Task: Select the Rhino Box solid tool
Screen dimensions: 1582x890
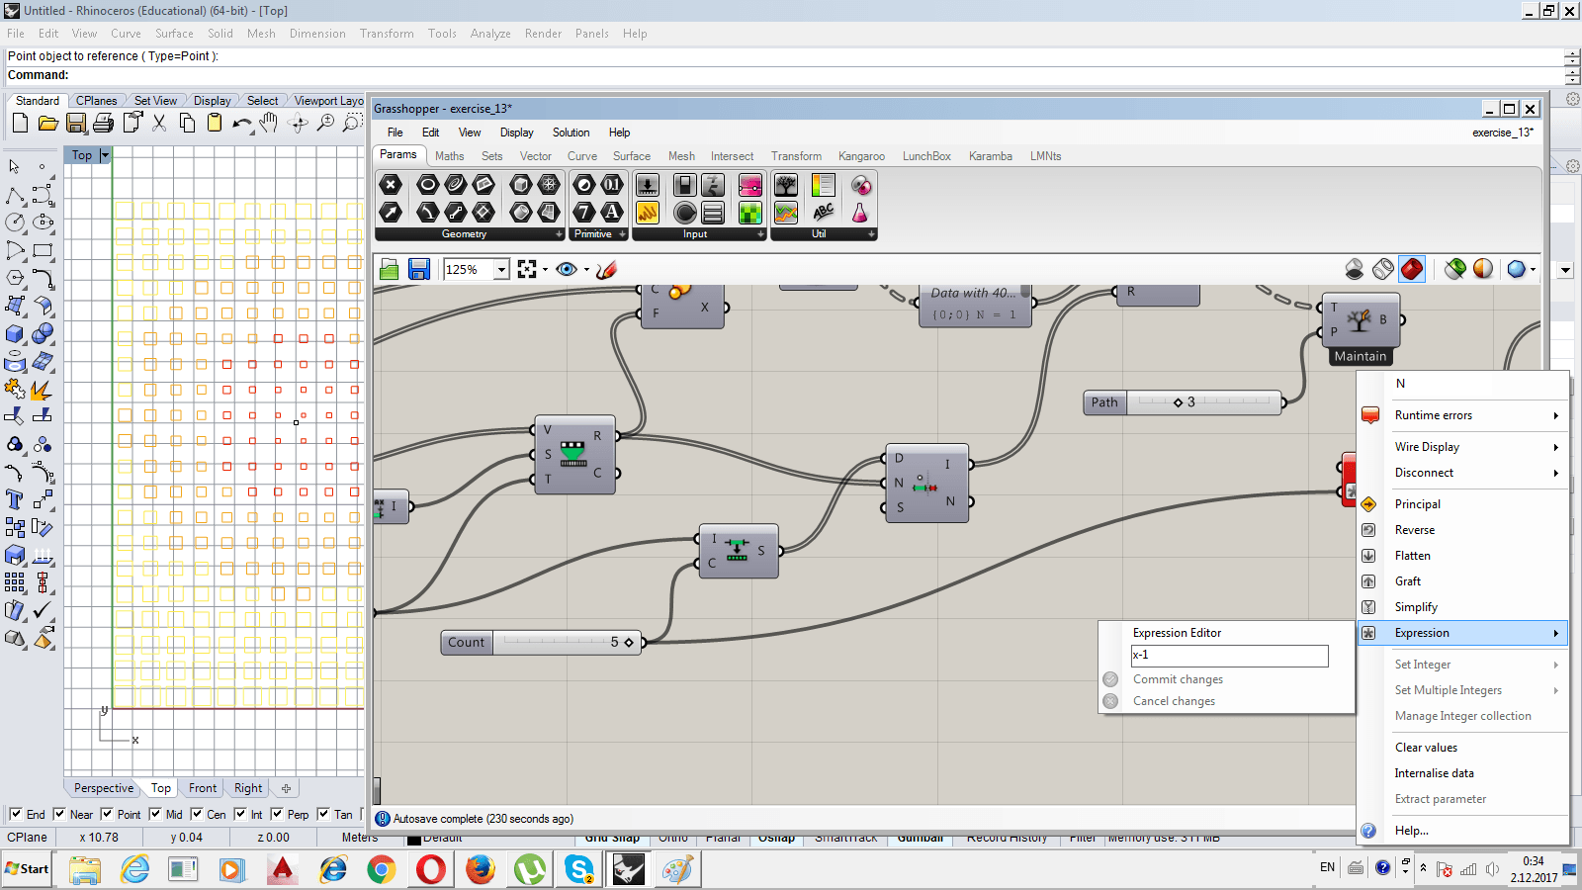Action: coord(15,334)
